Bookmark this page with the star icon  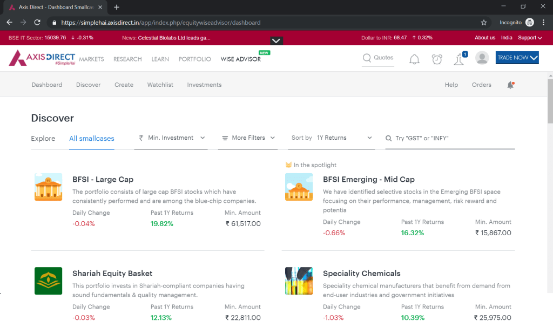click(x=483, y=23)
